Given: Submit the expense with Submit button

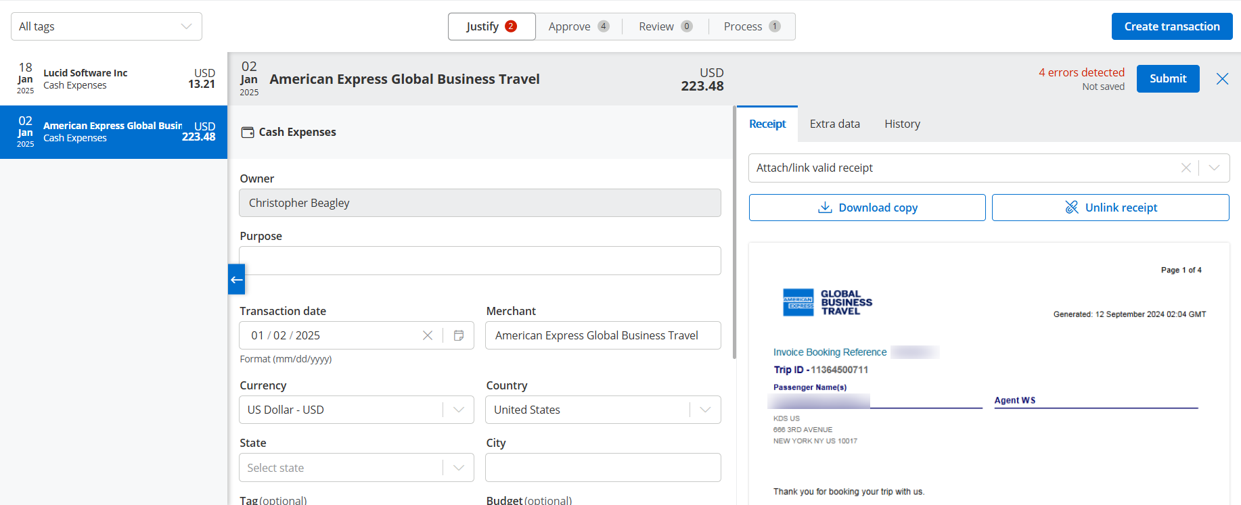Looking at the screenshot, I should (1168, 78).
